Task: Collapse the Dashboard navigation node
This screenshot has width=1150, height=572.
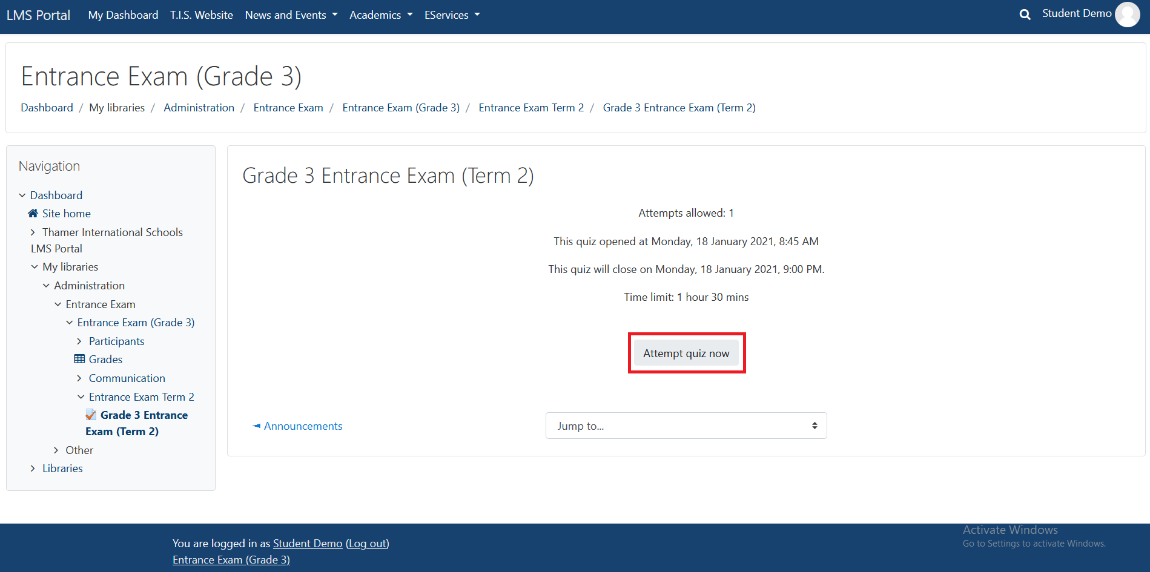Action: click(x=22, y=195)
